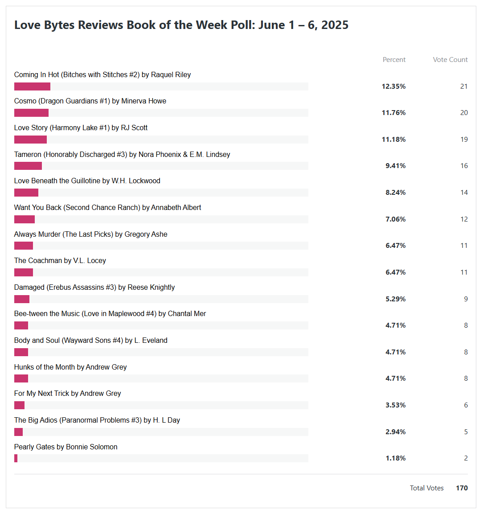Click The Coachman by V.L. Locey title
Viewport: 483px width, 514px height.
[x=60, y=261]
